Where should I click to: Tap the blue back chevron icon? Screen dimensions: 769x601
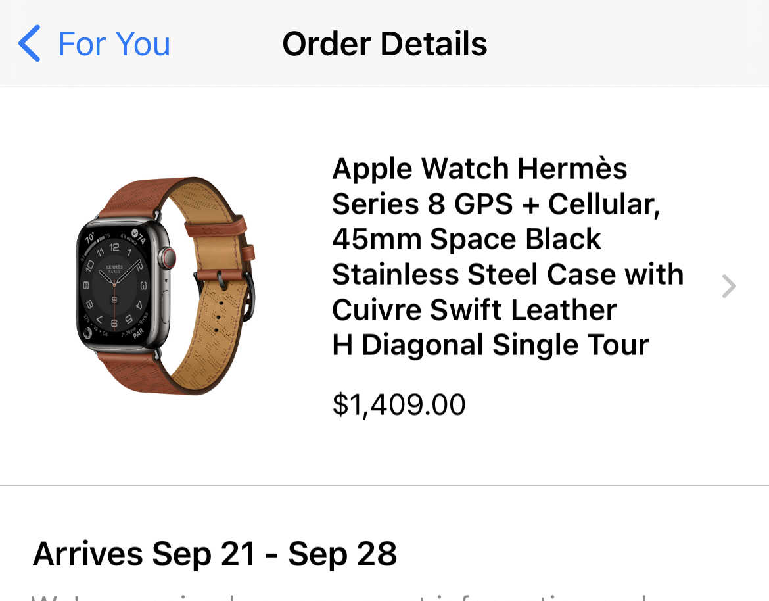point(30,44)
